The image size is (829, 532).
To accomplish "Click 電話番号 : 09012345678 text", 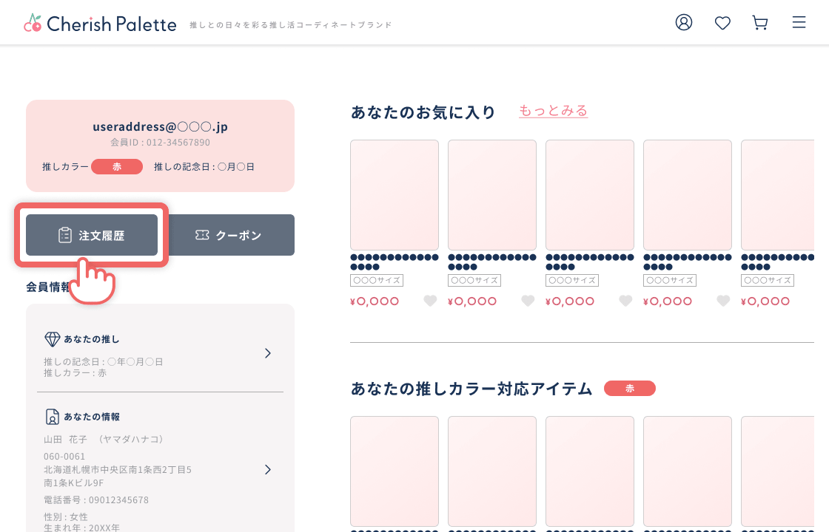I will (96, 499).
